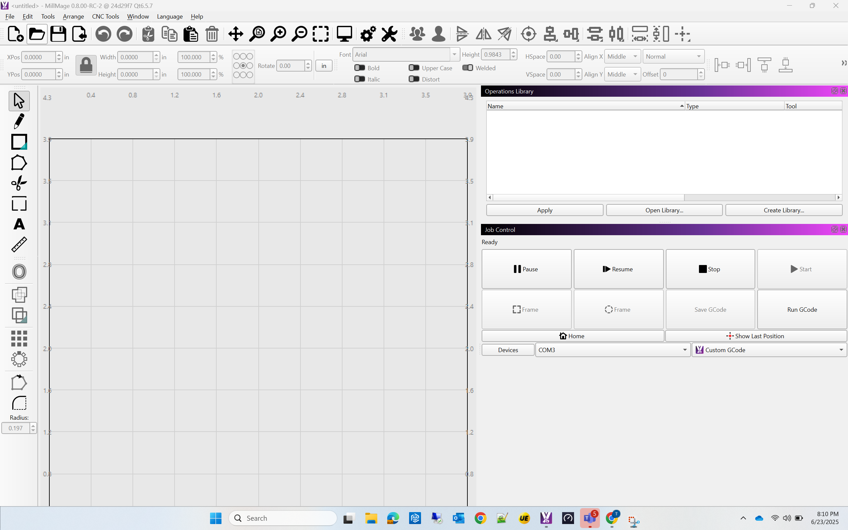The image size is (848, 530).
Task: Open the Grid Array tool
Action: point(19,339)
